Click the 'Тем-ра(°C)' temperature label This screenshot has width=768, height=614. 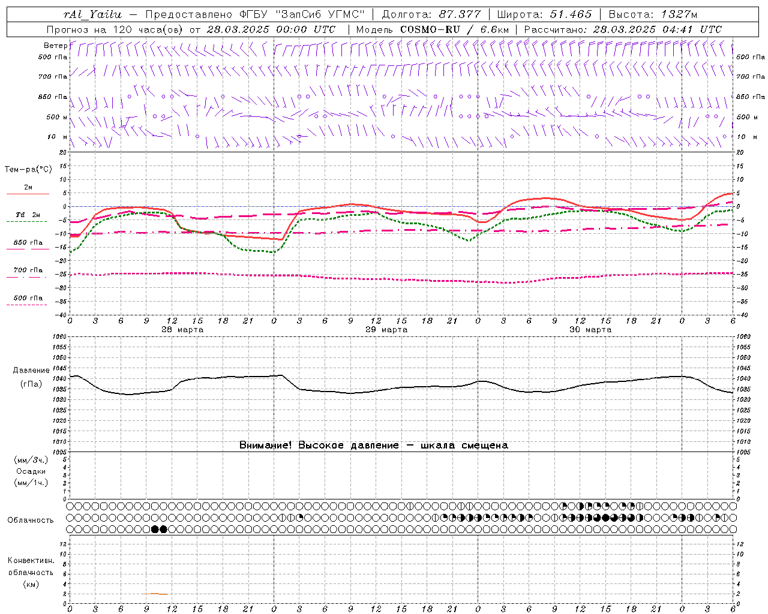pyautogui.click(x=28, y=170)
